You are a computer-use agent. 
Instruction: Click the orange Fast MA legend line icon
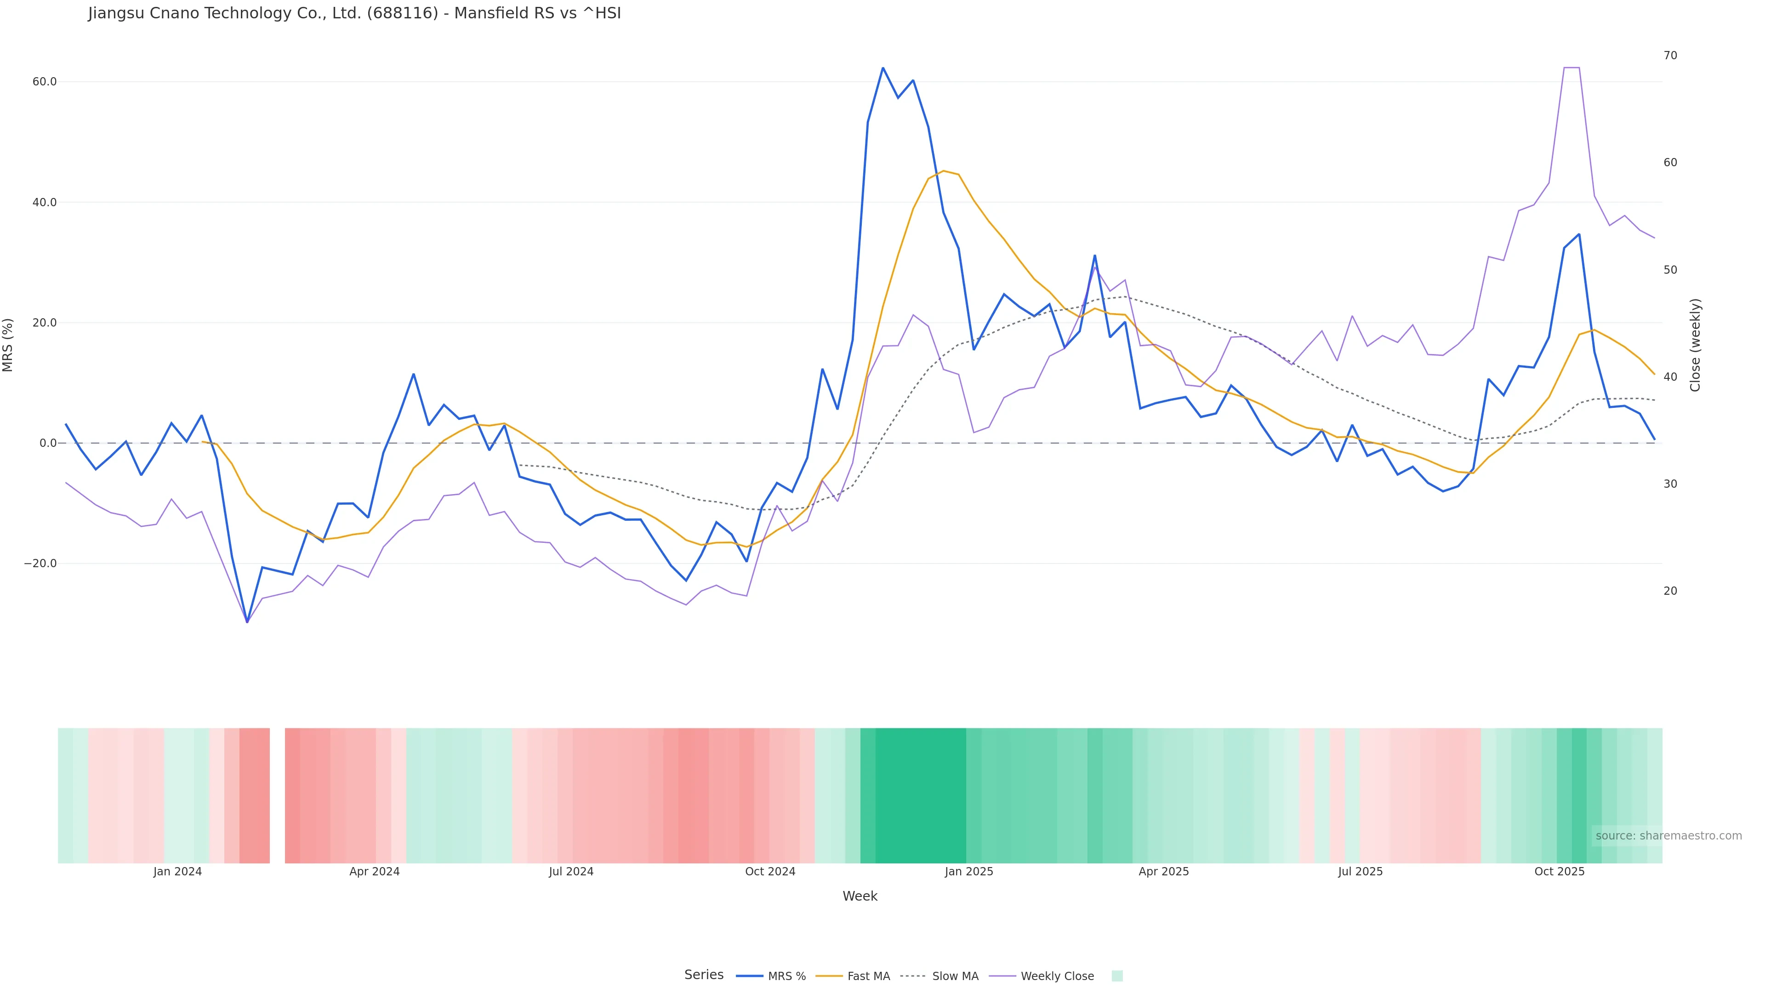(x=829, y=976)
